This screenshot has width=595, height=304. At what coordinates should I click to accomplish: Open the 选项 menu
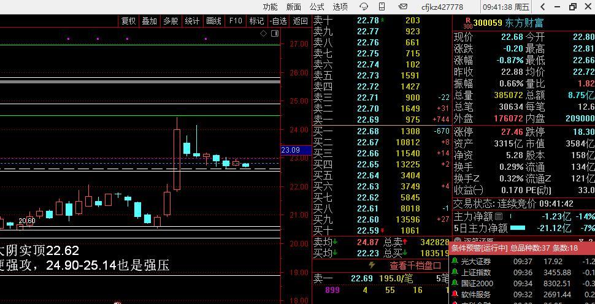(340, 7)
